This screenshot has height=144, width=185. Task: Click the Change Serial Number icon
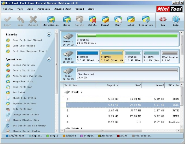[x=8, y=131]
